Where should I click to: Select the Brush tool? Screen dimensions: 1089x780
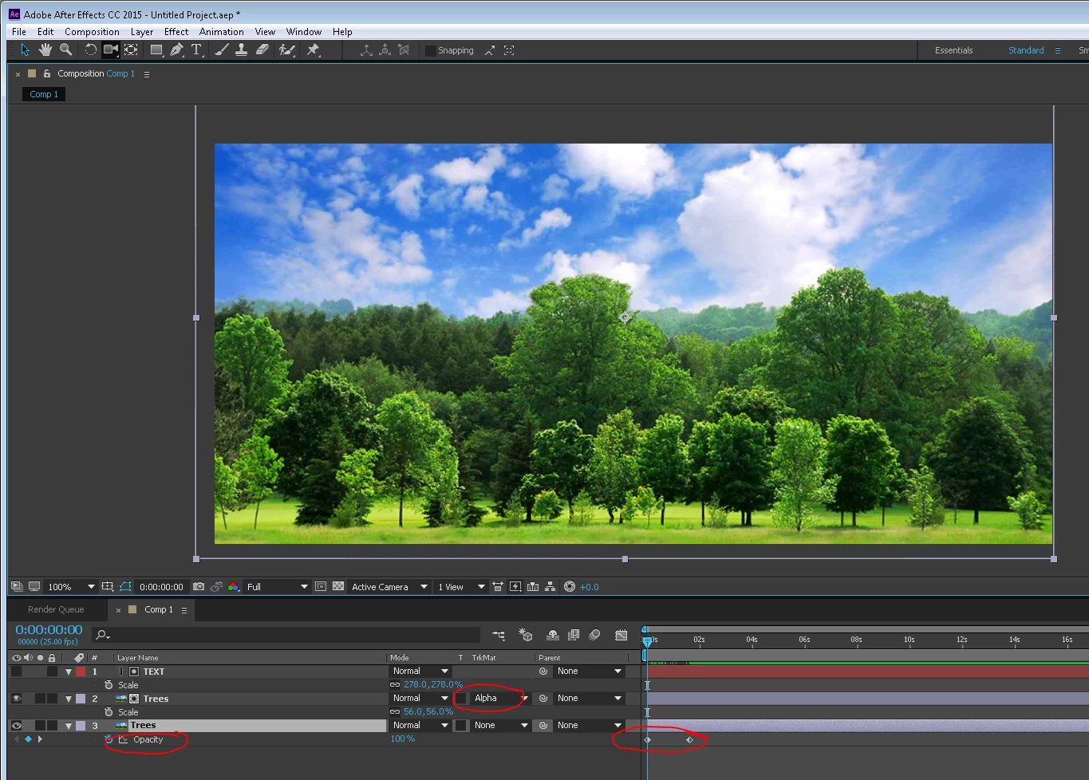[x=221, y=49]
